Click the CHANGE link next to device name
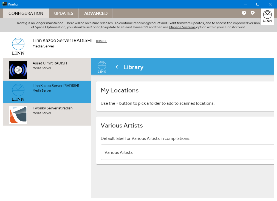Screen dimensions: 277x201 pyautogui.click(x=101, y=41)
